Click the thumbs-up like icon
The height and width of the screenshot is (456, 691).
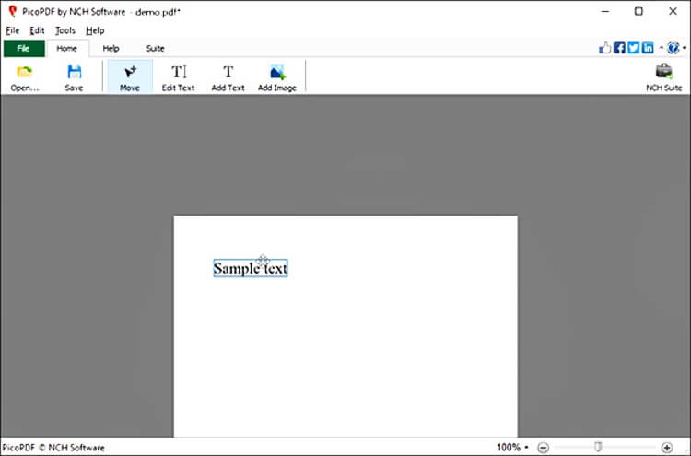(605, 48)
